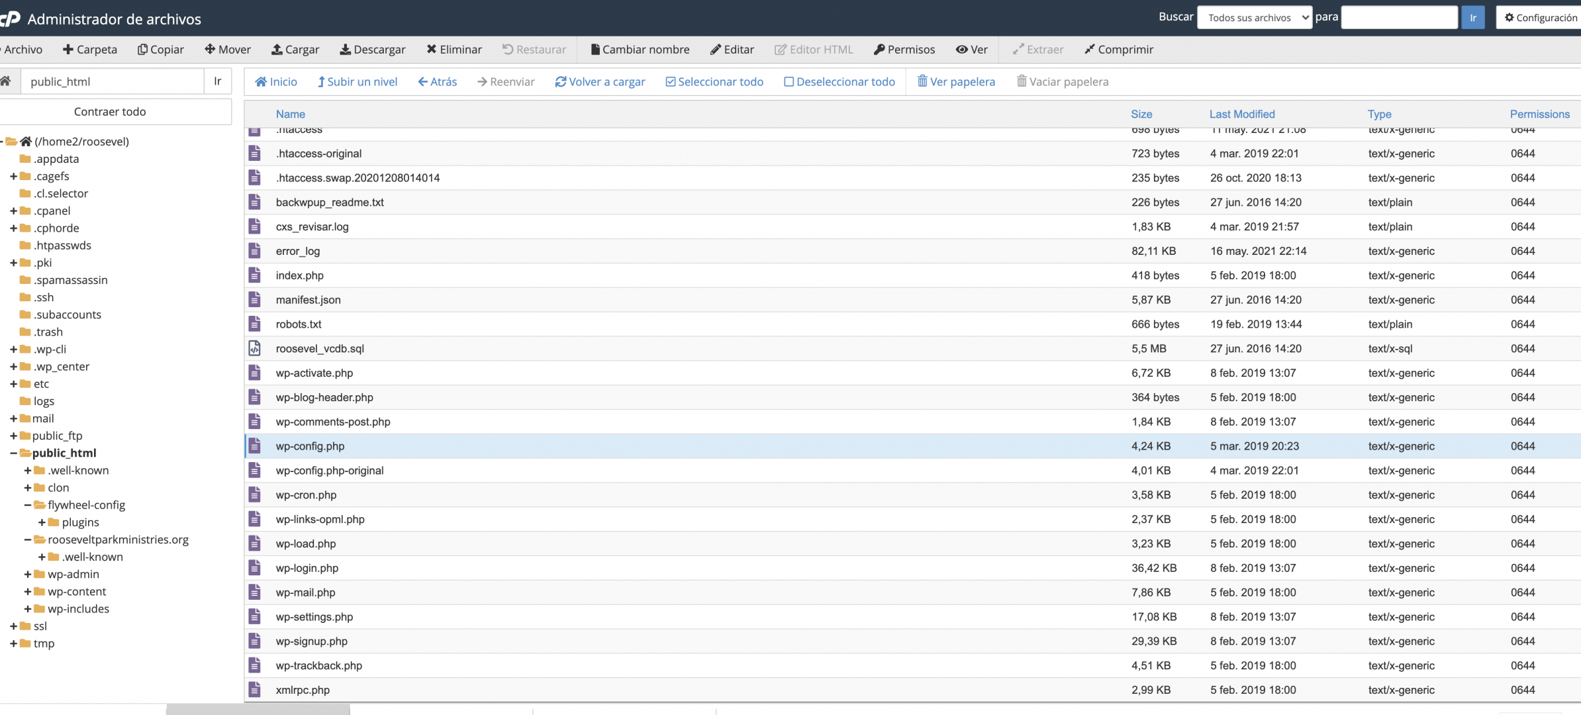Click Contraer todo to collapse tree
The height and width of the screenshot is (715, 1581).
pyautogui.click(x=110, y=111)
